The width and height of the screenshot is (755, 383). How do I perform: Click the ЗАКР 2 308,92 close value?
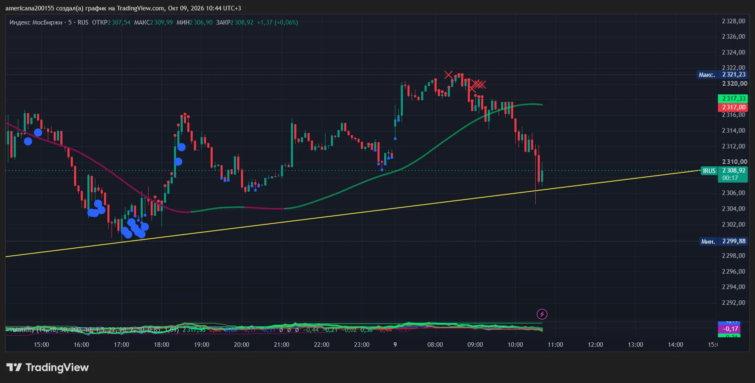coord(234,22)
